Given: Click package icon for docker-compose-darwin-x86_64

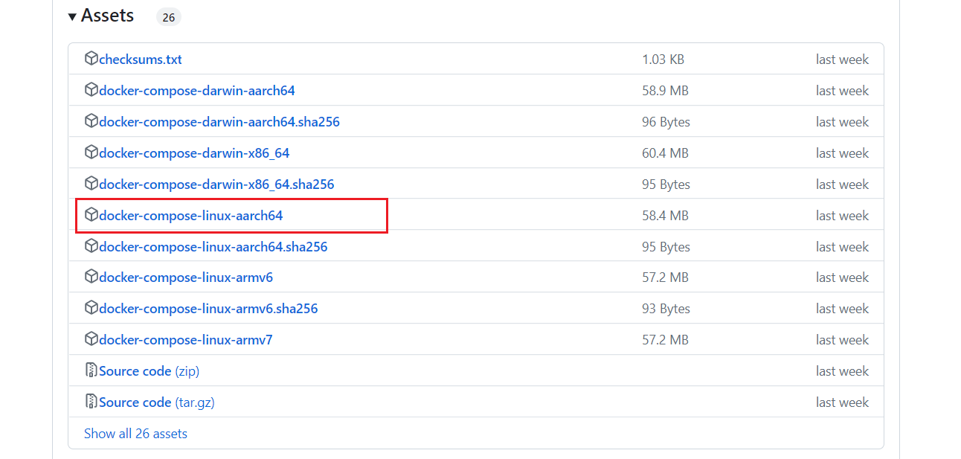Looking at the screenshot, I should click(91, 153).
